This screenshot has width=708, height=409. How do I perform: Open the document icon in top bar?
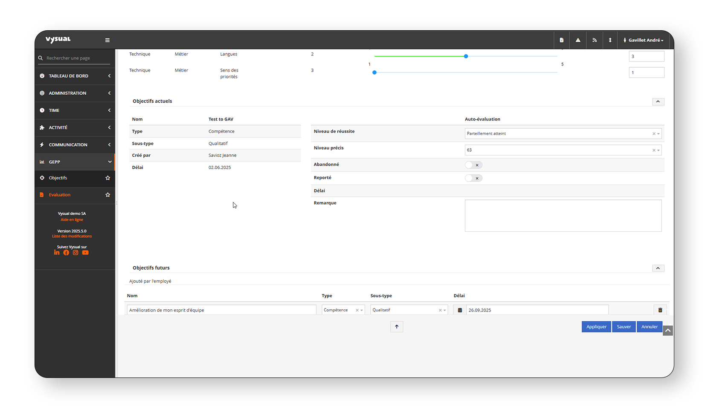(x=562, y=40)
